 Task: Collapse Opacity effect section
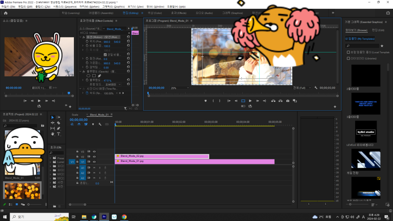pyautogui.click(x=81, y=72)
